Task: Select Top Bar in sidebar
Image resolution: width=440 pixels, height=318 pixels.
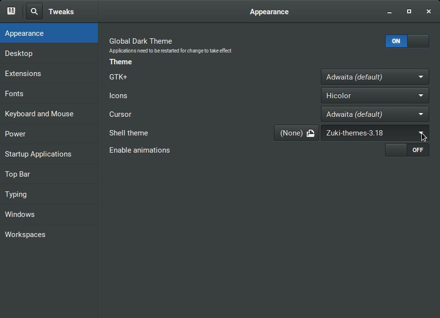Action: pos(18,174)
